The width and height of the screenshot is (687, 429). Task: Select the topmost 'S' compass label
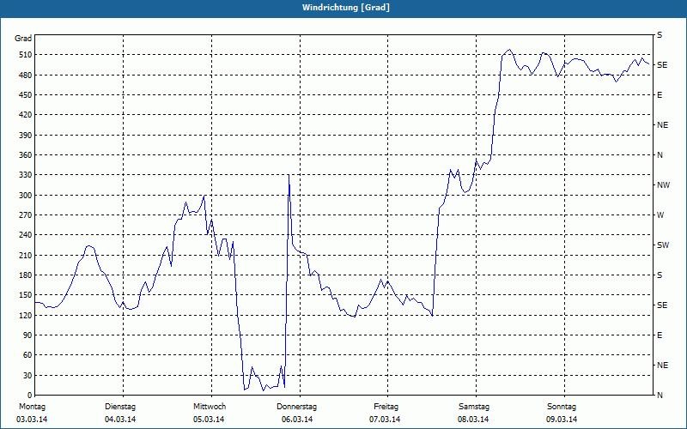click(x=660, y=35)
